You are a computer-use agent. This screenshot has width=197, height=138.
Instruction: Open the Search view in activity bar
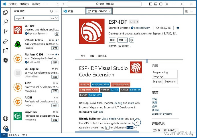(5, 22)
